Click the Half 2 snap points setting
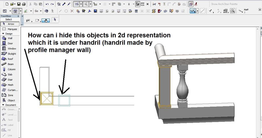Image resolution: width=262 pixels, height=138 pixels. click(243, 11)
